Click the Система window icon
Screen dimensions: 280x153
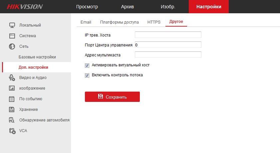12,36
